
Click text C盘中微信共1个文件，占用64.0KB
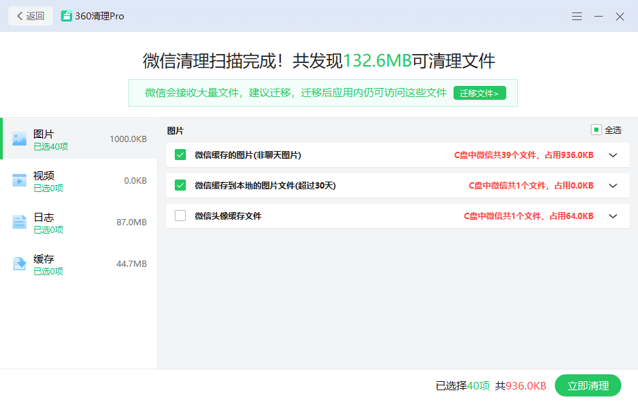coord(528,216)
